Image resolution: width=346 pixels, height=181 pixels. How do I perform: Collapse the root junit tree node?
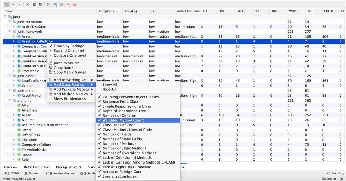[5, 17]
